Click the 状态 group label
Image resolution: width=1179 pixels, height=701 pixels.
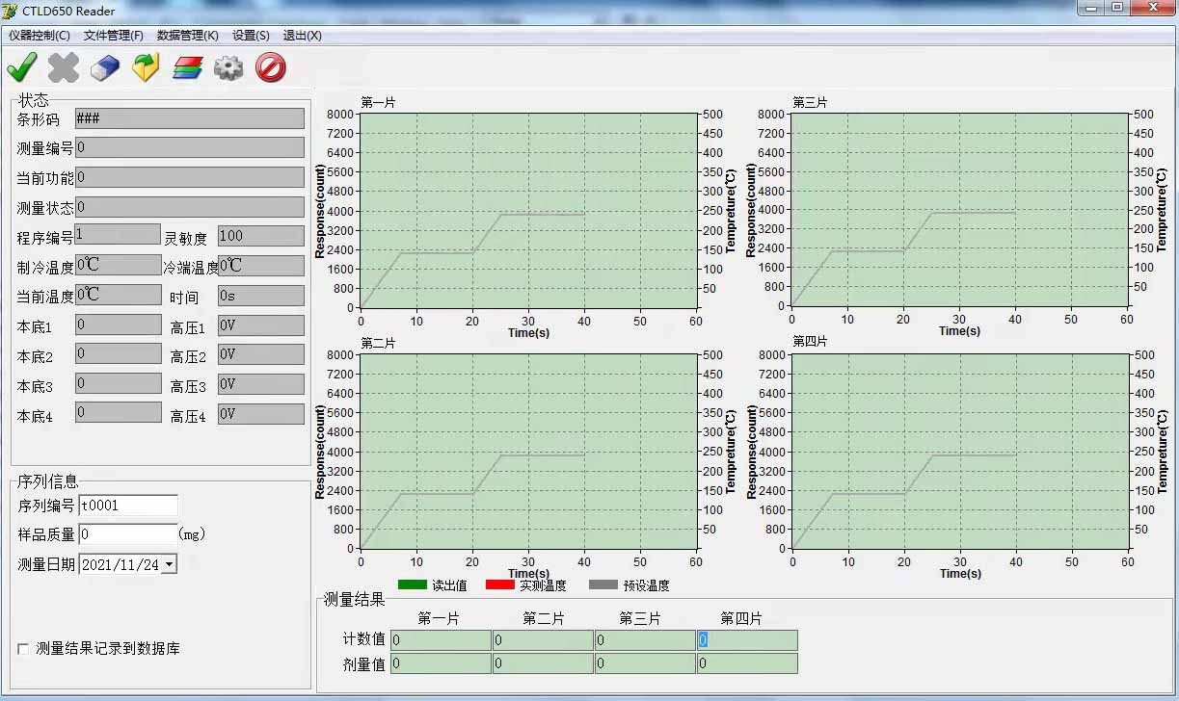pyautogui.click(x=34, y=100)
